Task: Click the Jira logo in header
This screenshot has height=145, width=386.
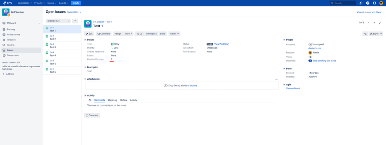Action: pyautogui.click(x=7, y=3)
